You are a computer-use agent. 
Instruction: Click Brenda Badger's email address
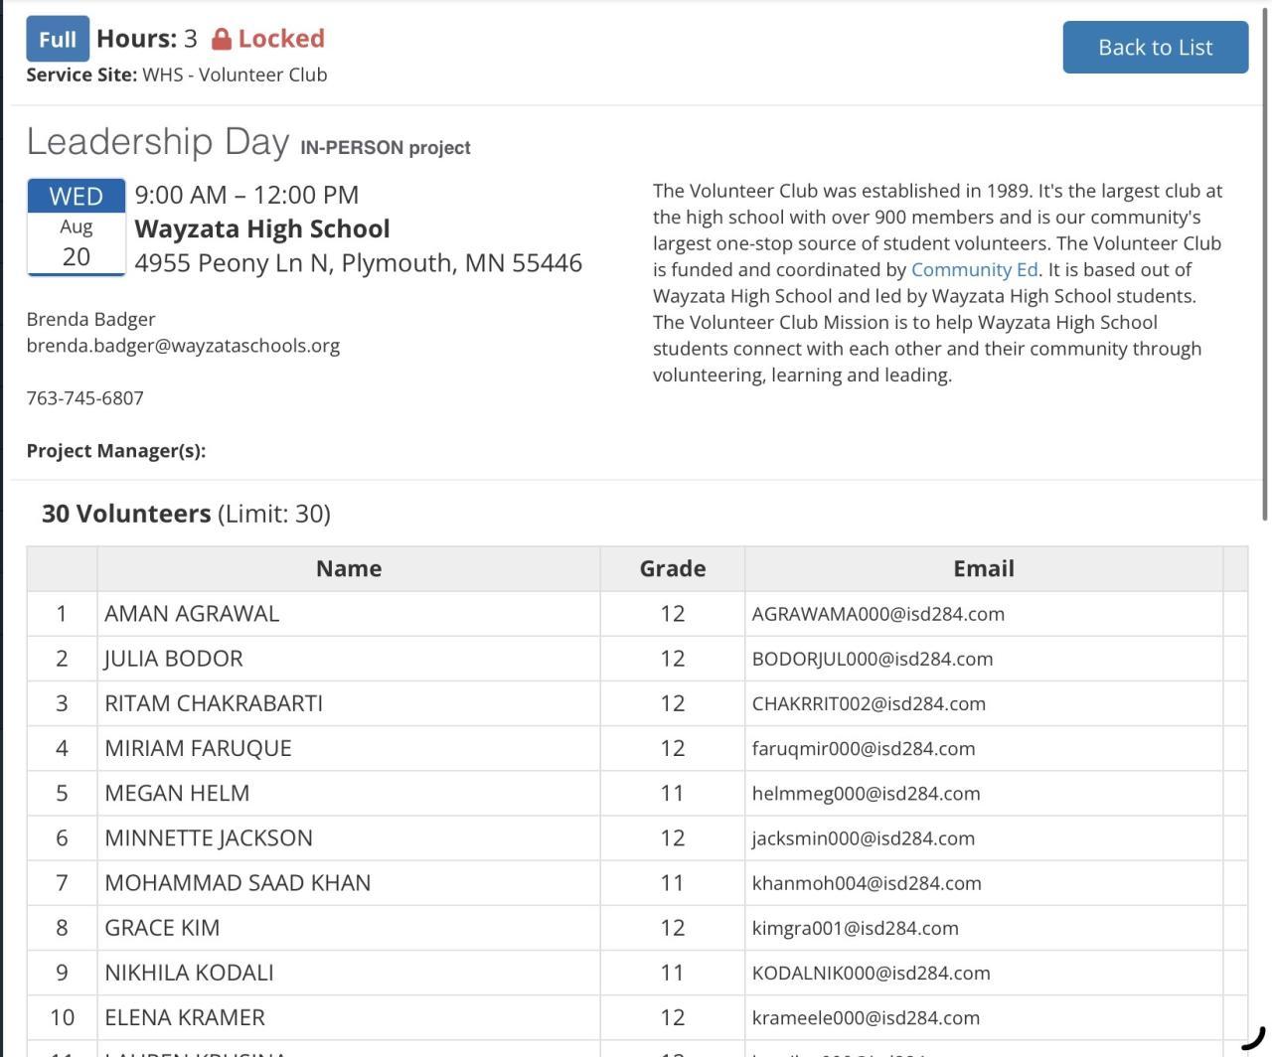[183, 346]
